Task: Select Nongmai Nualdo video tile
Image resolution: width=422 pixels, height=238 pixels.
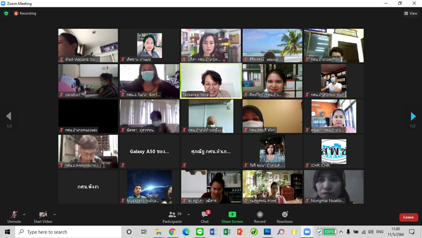Action: pos(334,187)
